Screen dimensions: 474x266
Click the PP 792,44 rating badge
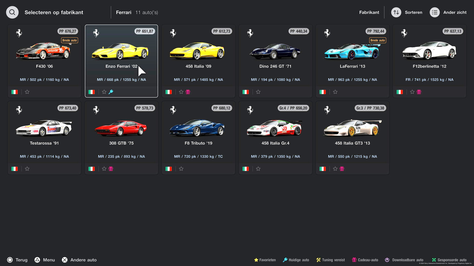click(x=376, y=31)
